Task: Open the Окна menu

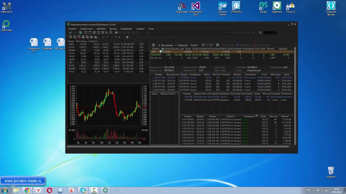Action: tap(151, 29)
